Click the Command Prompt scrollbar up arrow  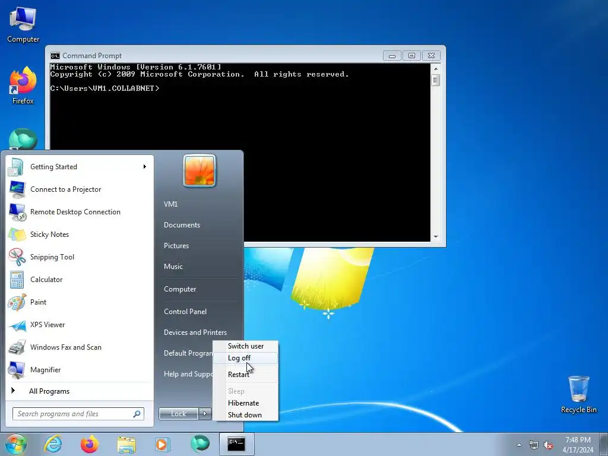pos(435,69)
